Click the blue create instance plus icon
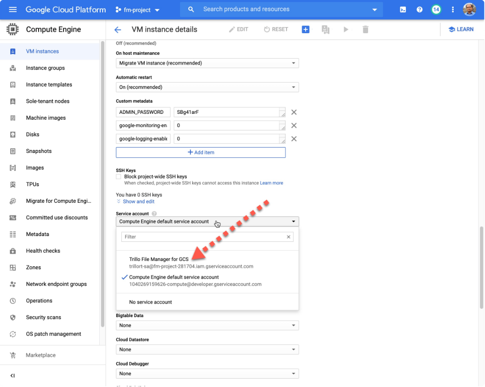Viewport: 485px width, 387px height. coord(306,29)
